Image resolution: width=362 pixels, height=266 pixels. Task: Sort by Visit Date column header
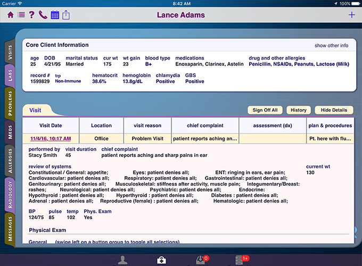click(x=51, y=126)
